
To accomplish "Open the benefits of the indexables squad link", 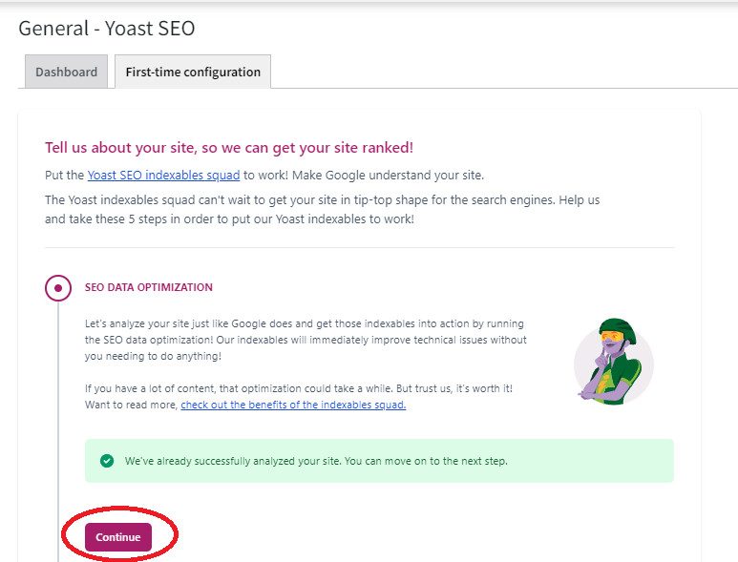I will point(293,405).
